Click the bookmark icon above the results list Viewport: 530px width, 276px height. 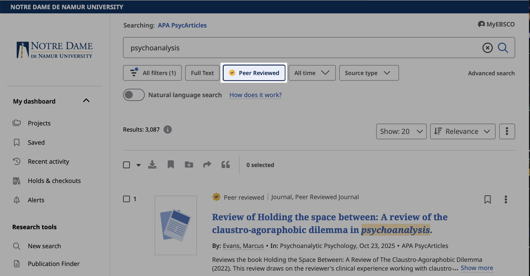click(171, 165)
